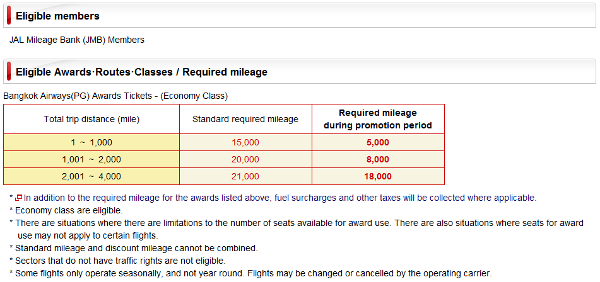
Task: Select the Standard required mileage column header
Action: 245,119
